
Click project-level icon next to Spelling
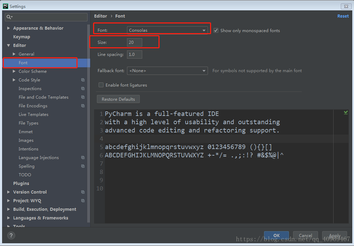(83, 166)
